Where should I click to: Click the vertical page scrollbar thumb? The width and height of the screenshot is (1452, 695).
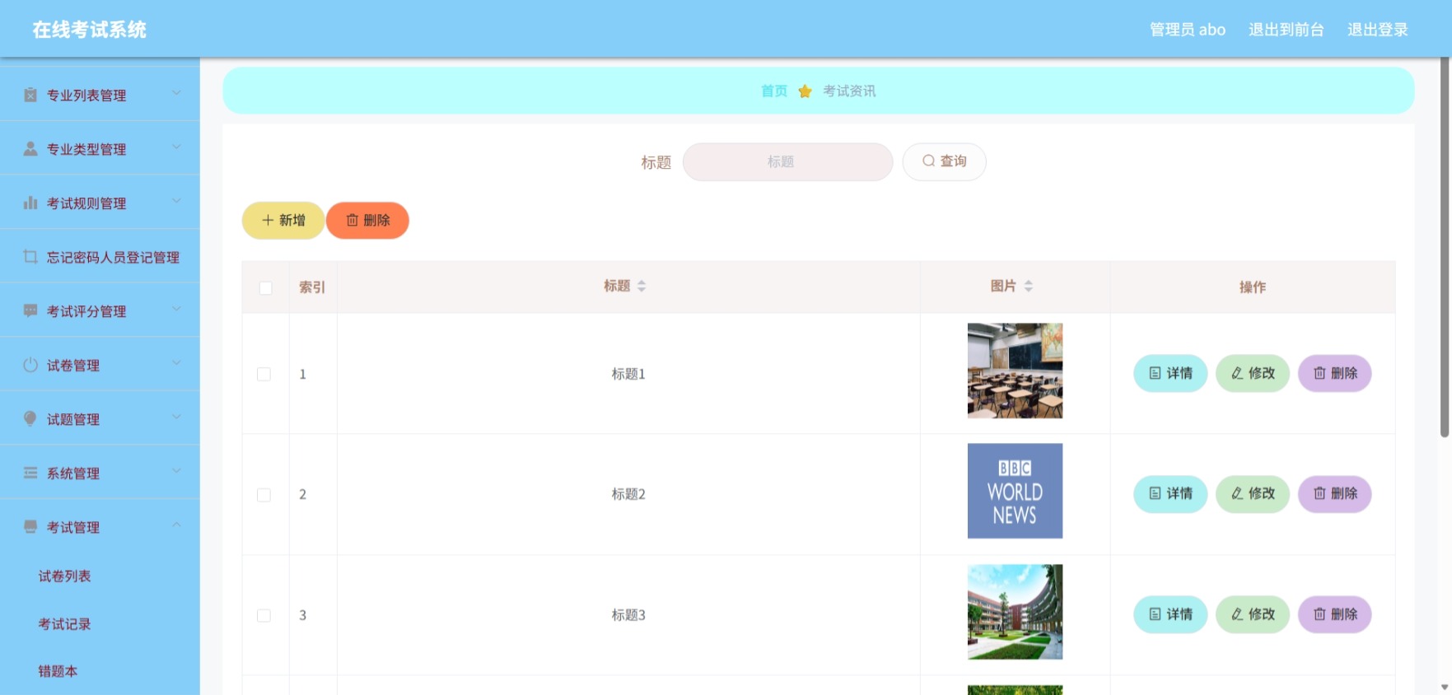[1445, 247]
